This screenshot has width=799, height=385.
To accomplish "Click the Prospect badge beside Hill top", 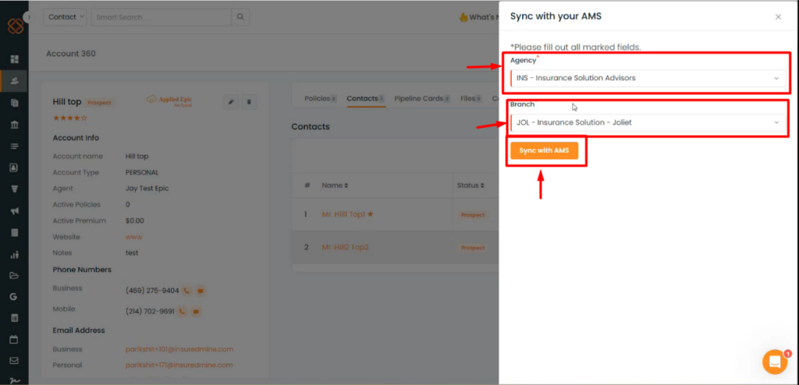I will pos(99,102).
